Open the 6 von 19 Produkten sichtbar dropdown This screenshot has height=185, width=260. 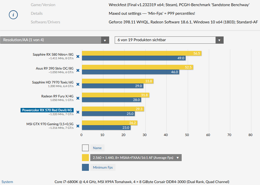coord(169,40)
